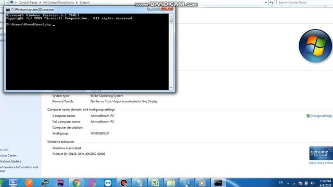Open the Windows Update link in the sidebar

[x=10, y=162]
